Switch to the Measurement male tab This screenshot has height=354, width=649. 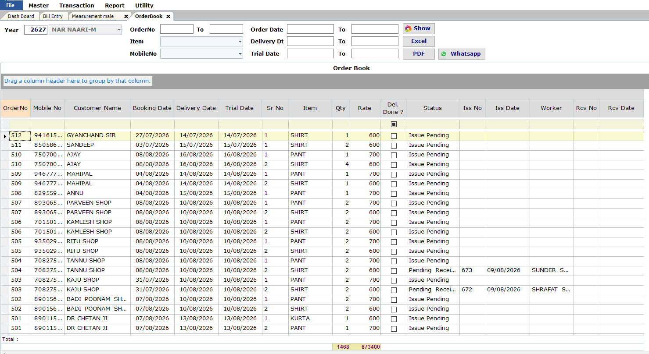(93, 16)
